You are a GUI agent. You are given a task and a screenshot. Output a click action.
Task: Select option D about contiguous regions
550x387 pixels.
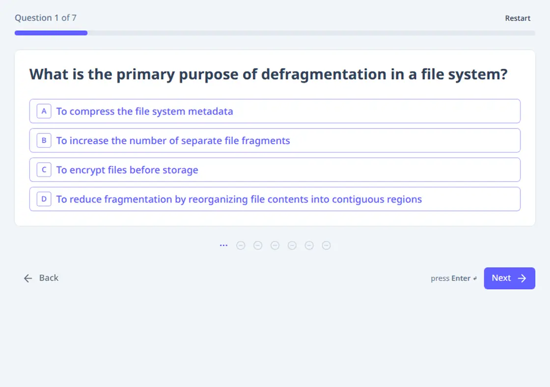pyautogui.click(x=275, y=199)
